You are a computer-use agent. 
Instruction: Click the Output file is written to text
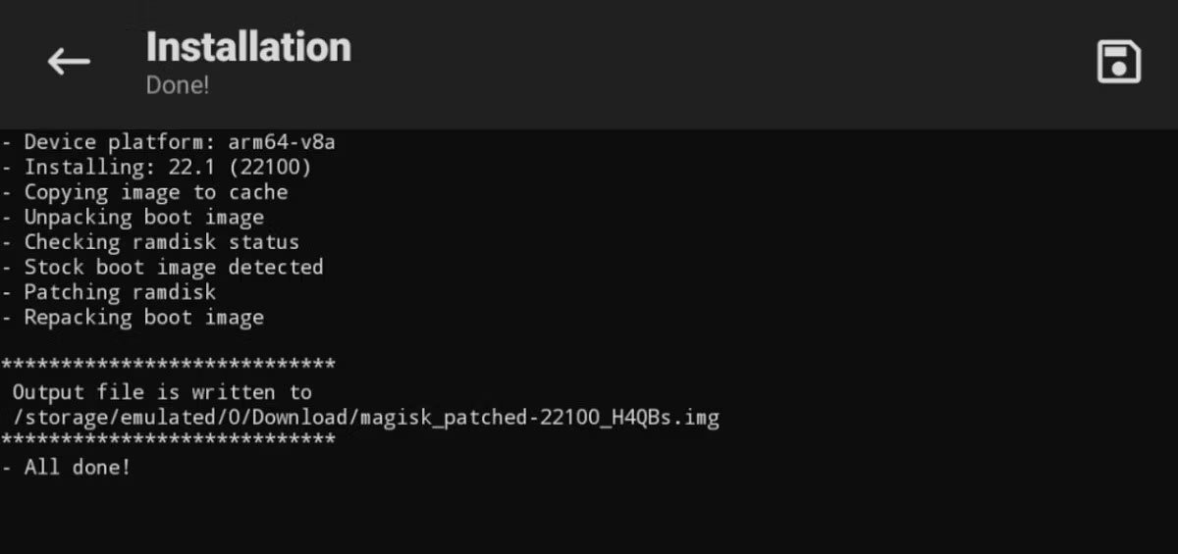[162, 392]
